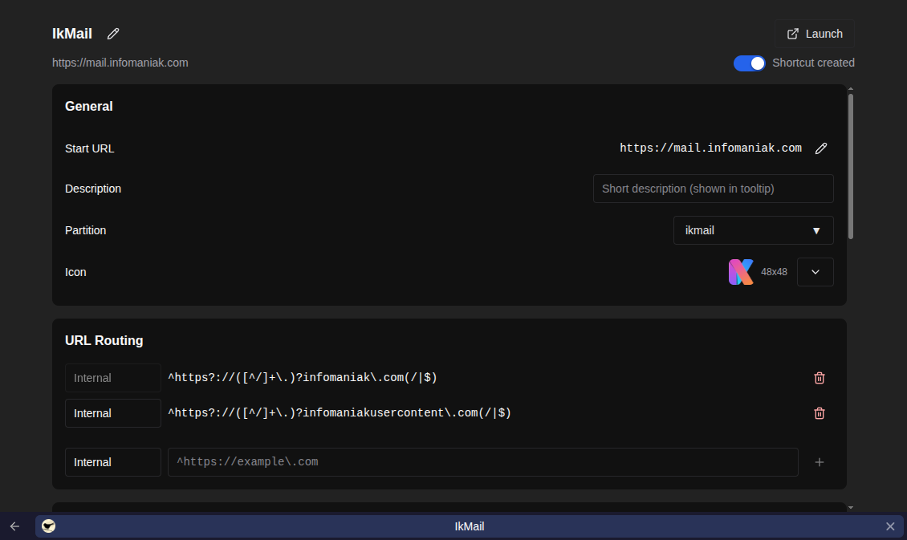Viewport: 907px width, 540px height.
Task: Click the settings panel scrollbar thumb
Action: click(850, 167)
